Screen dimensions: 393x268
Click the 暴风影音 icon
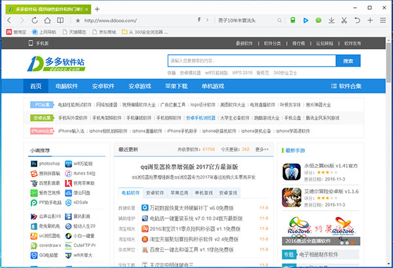tap(68, 216)
